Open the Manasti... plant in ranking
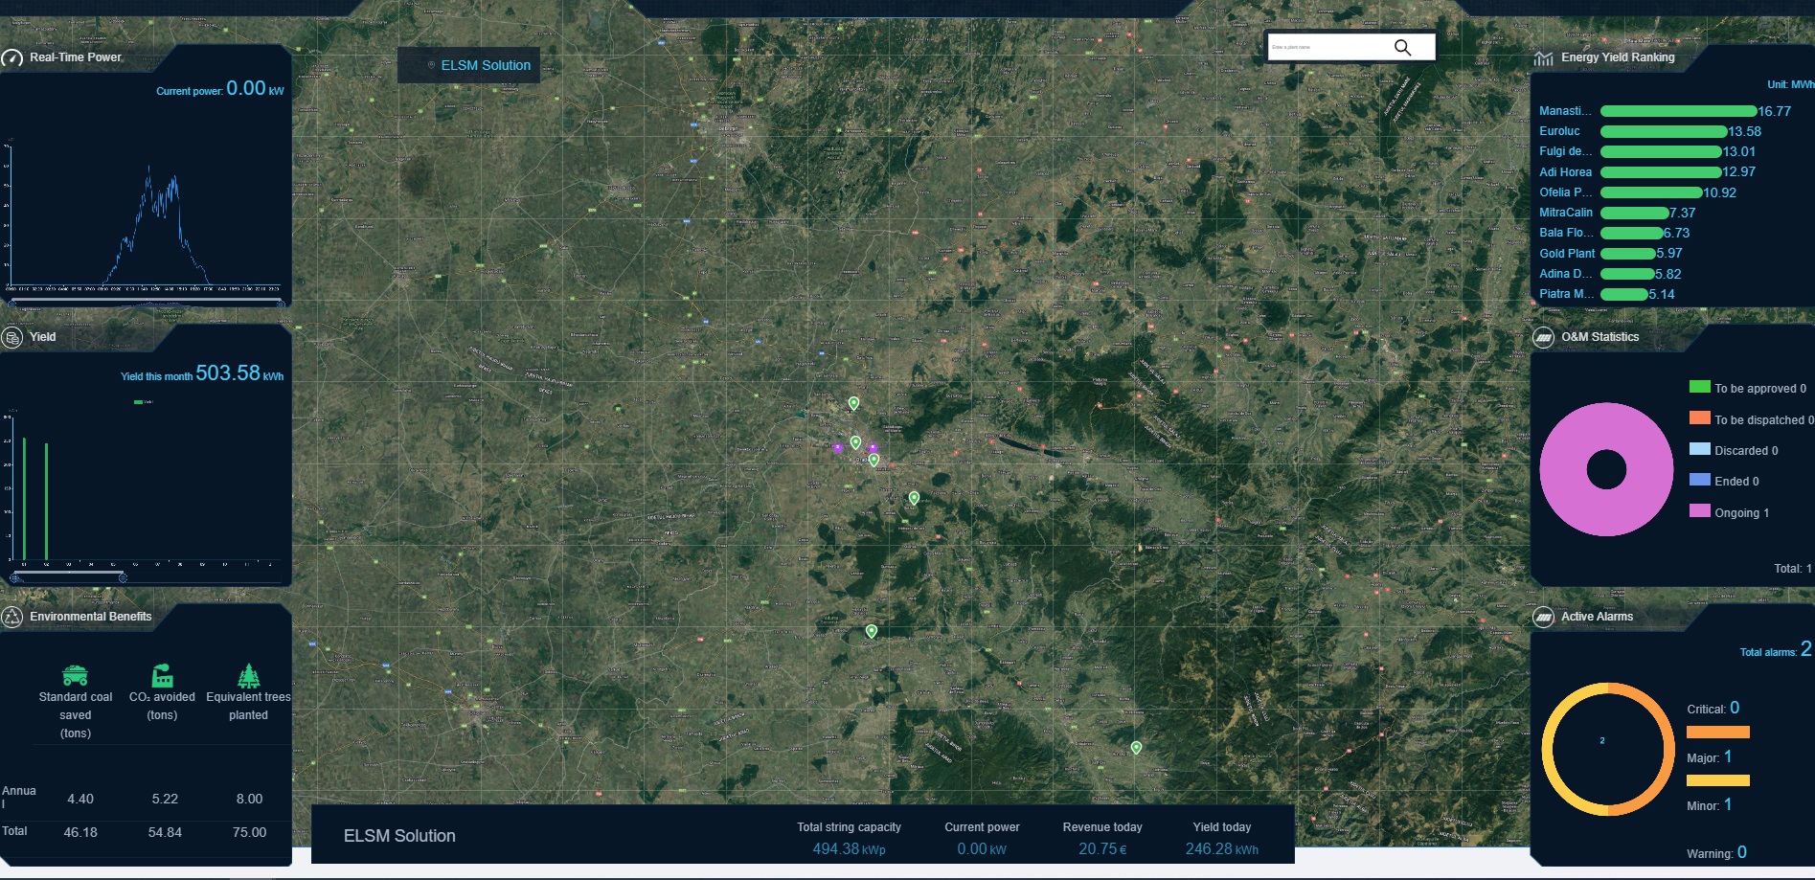Screen dimensions: 1815x880 click(x=1564, y=111)
